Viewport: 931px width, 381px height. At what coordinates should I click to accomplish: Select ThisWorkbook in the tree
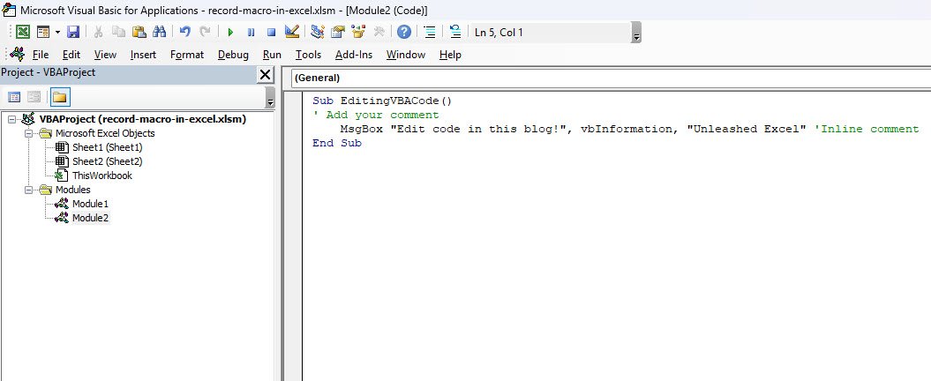[102, 176]
